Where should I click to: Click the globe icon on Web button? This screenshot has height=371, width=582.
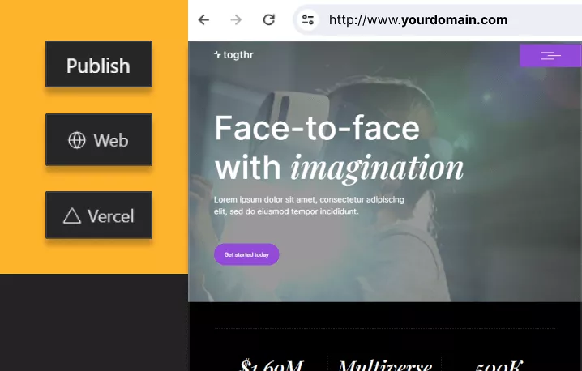77,140
